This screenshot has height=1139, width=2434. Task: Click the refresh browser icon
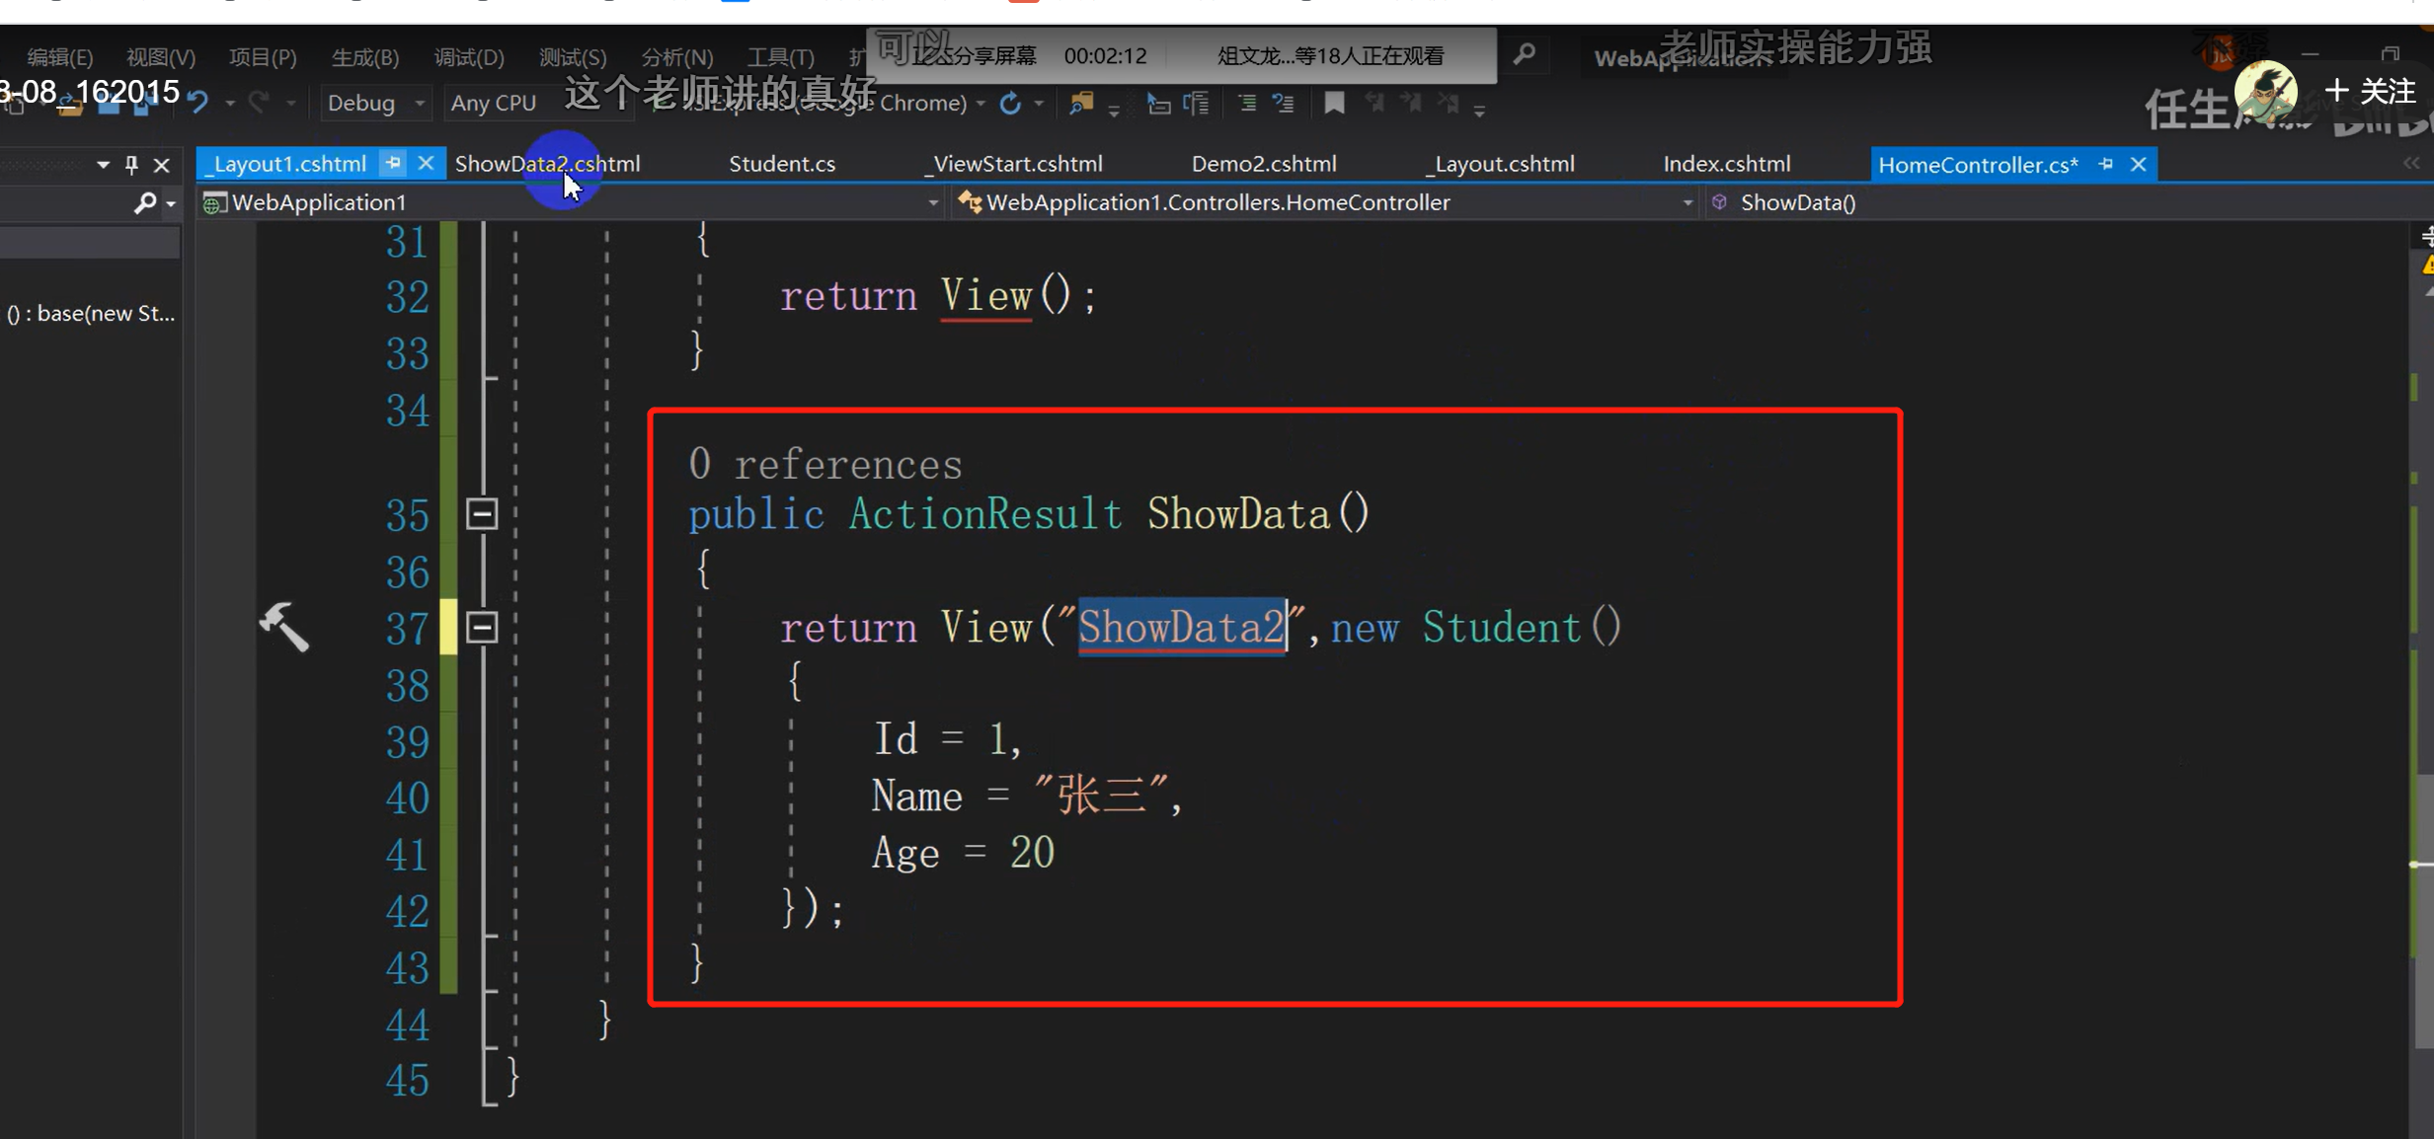(1010, 103)
